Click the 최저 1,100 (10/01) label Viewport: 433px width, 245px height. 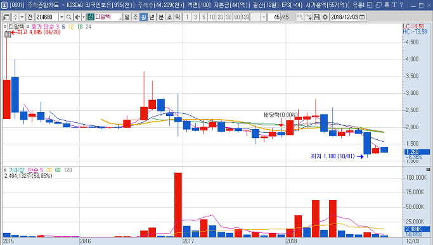coord(333,156)
